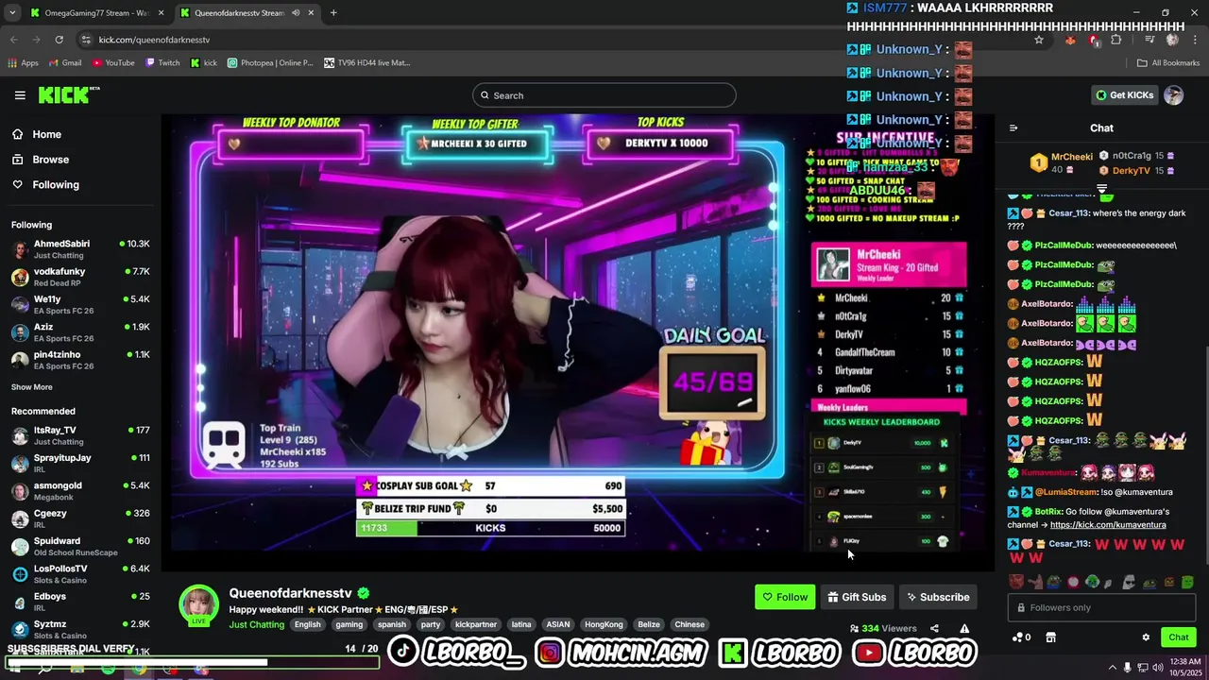
Task: Click the KICK logo to go home
Action: pyautogui.click(x=68, y=94)
